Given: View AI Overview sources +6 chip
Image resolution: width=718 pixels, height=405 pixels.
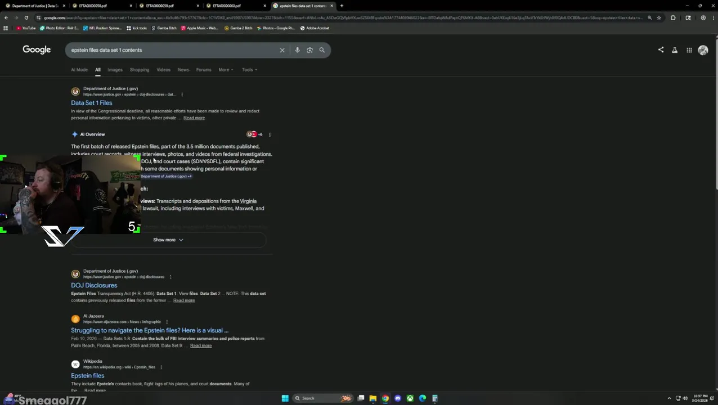Looking at the screenshot, I should (x=254, y=134).
